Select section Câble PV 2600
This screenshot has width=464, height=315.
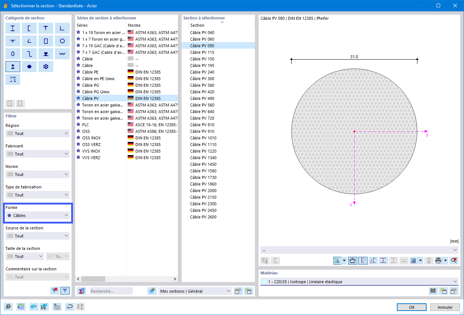tap(218, 217)
